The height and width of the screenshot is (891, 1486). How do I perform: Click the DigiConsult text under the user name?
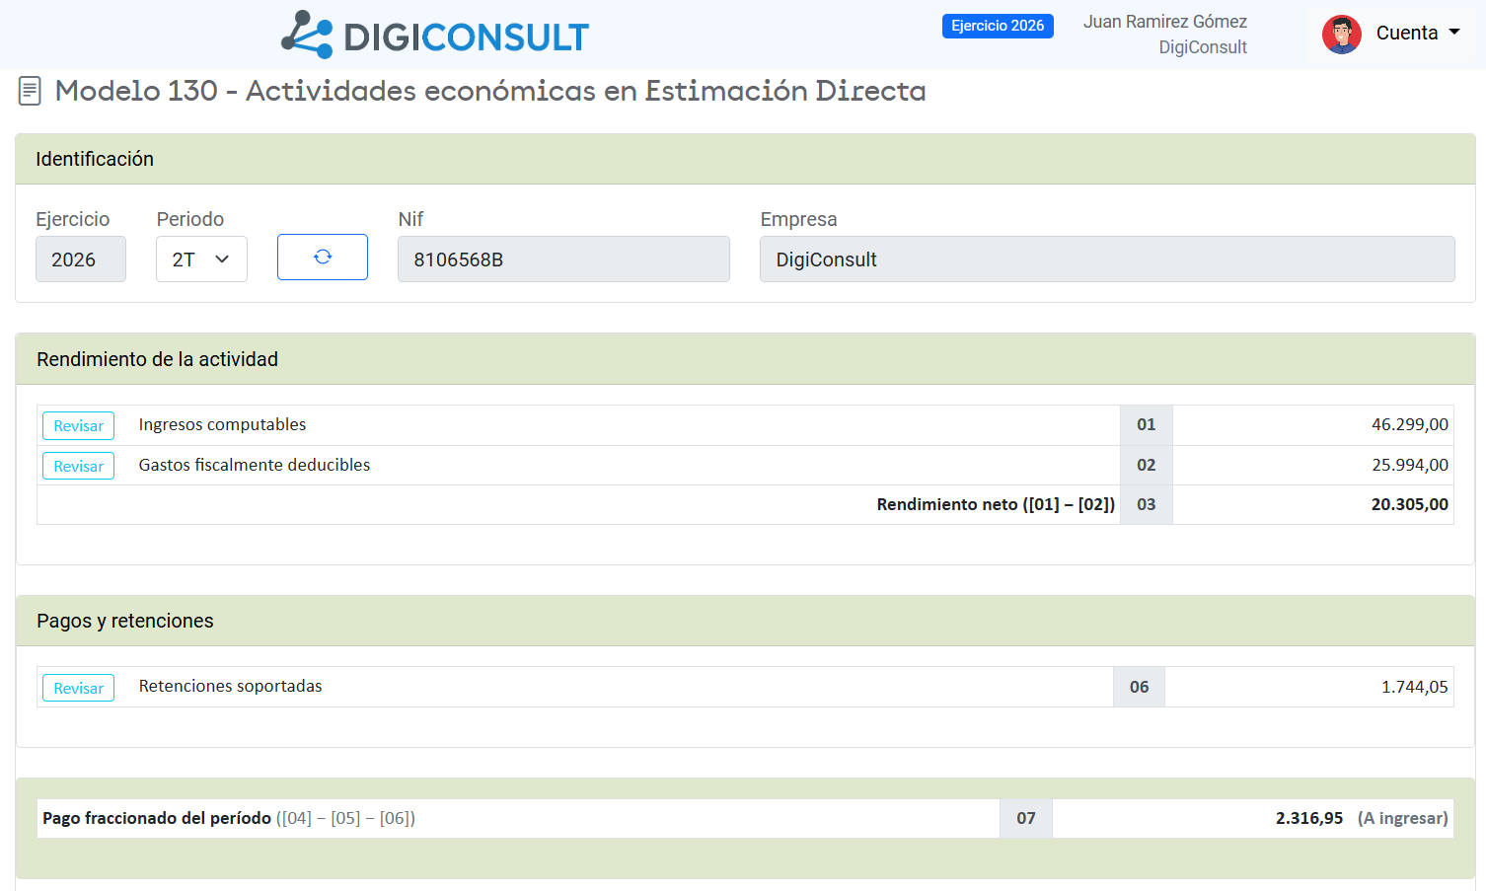1203,47
